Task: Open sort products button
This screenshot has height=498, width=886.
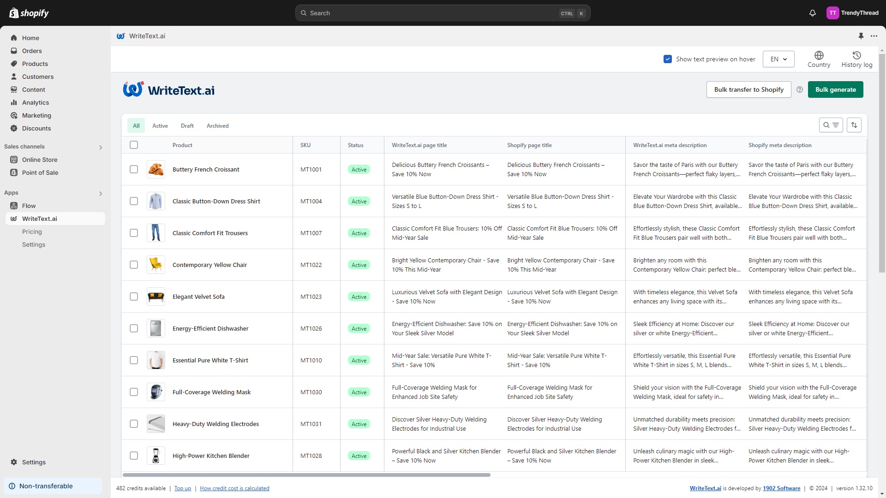Action: click(x=854, y=125)
